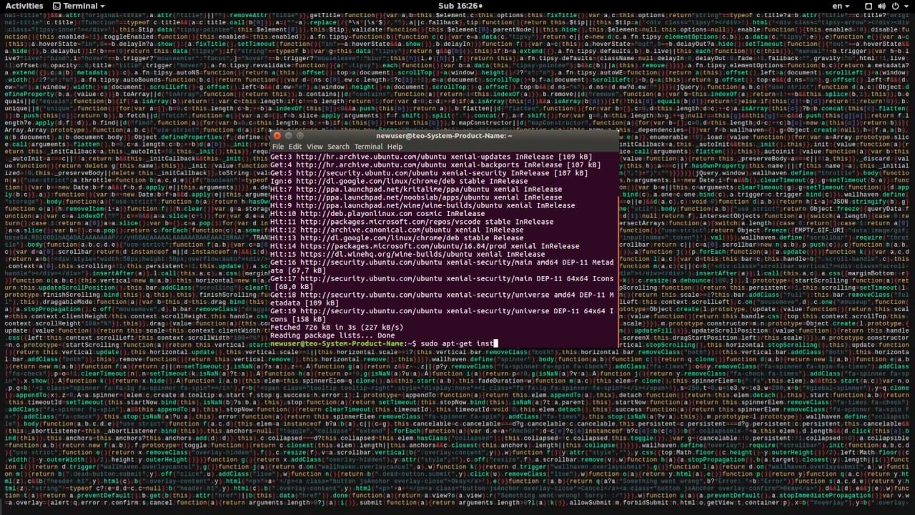
Task: Open the View menu in terminal
Action: pyautogui.click(x=315, y=147)
